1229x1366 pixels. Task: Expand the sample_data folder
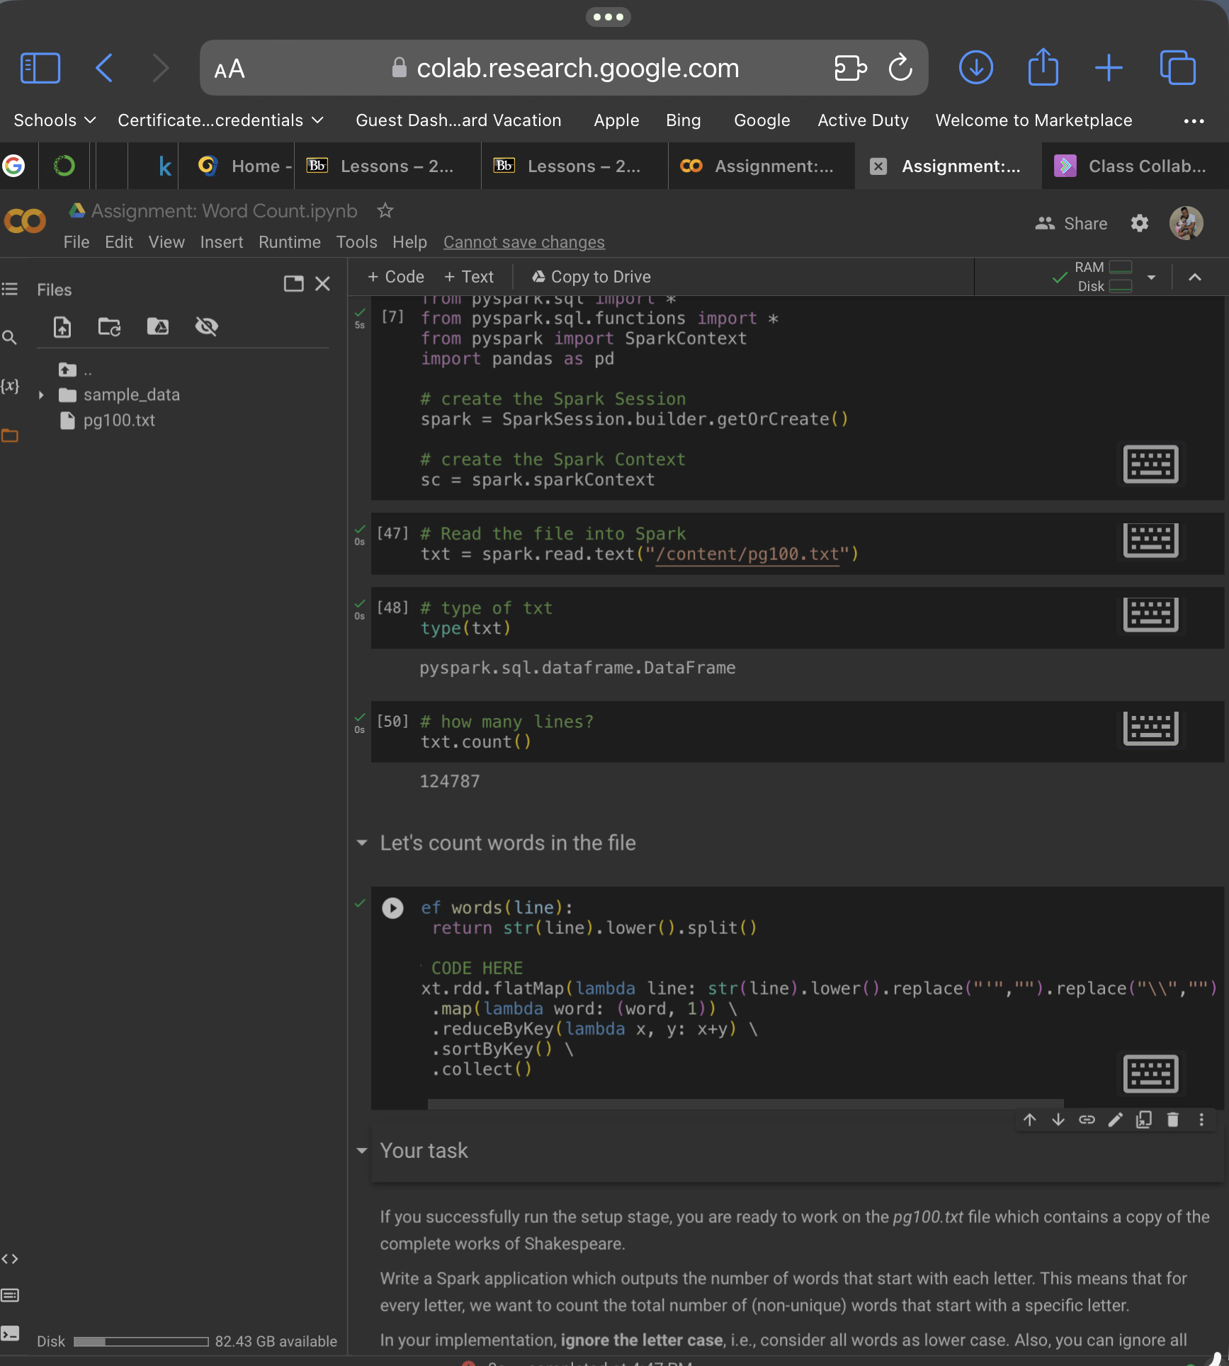[x=41, y=395]
